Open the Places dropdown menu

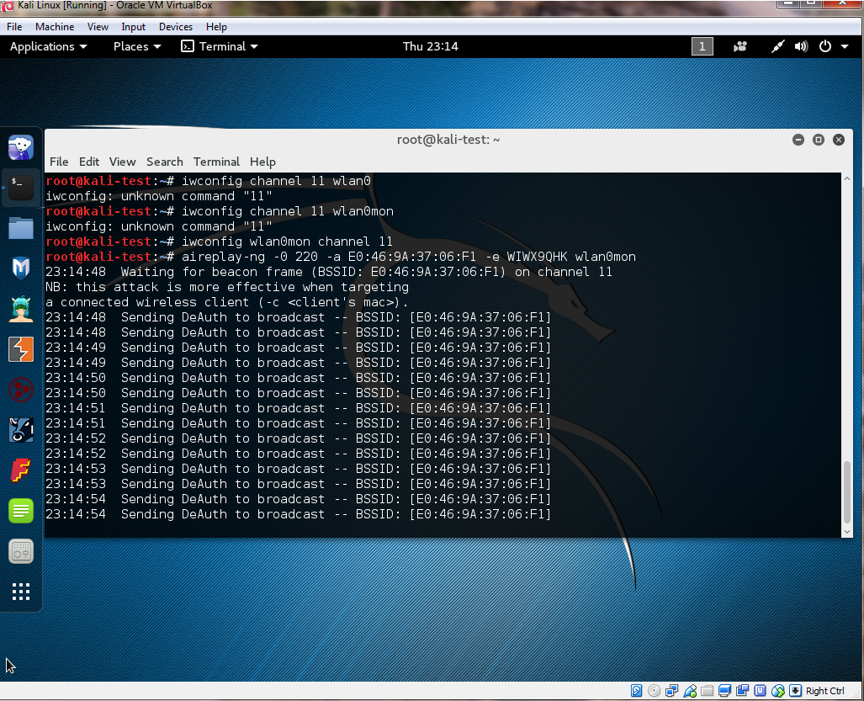click(x=137, y=46)
